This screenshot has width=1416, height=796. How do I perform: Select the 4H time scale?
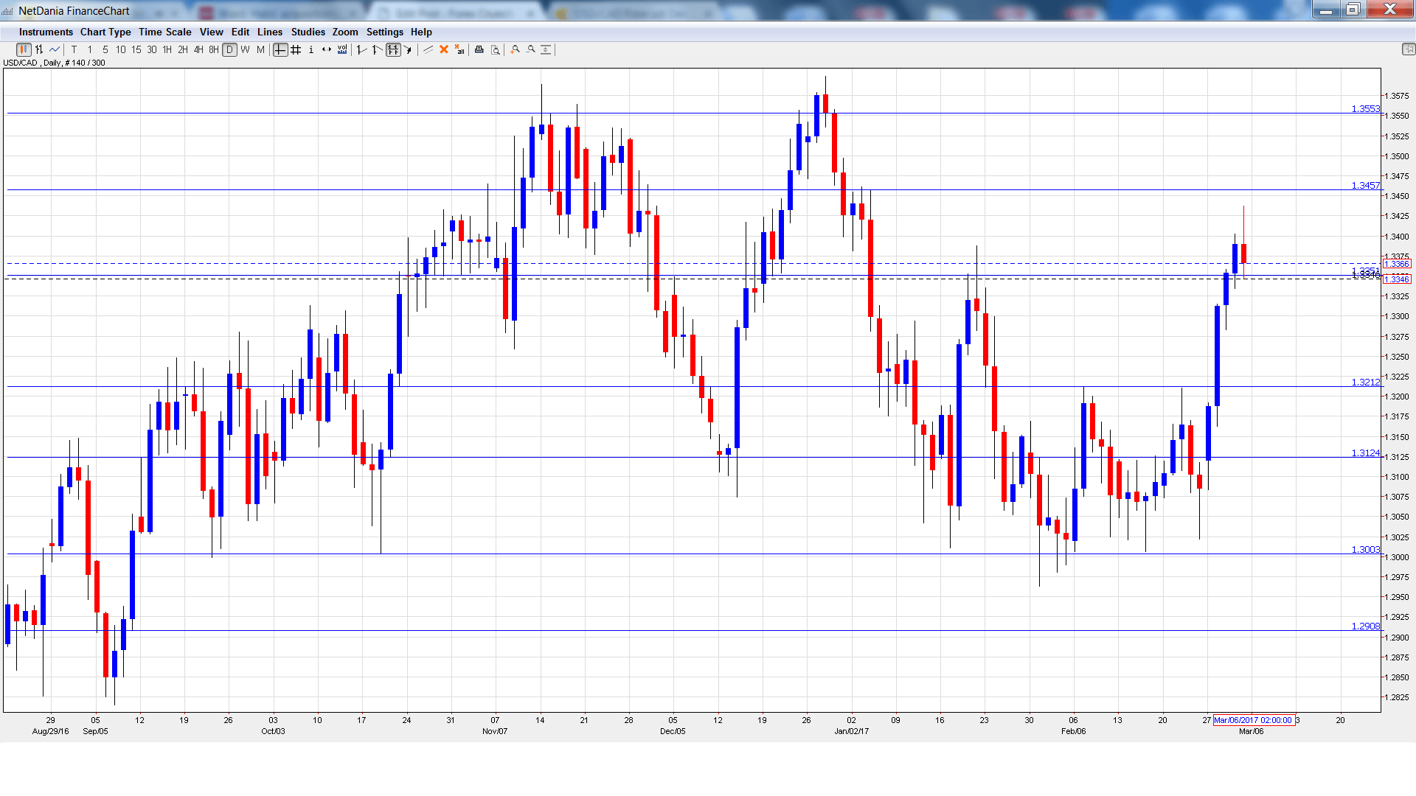tap(198, 49)
